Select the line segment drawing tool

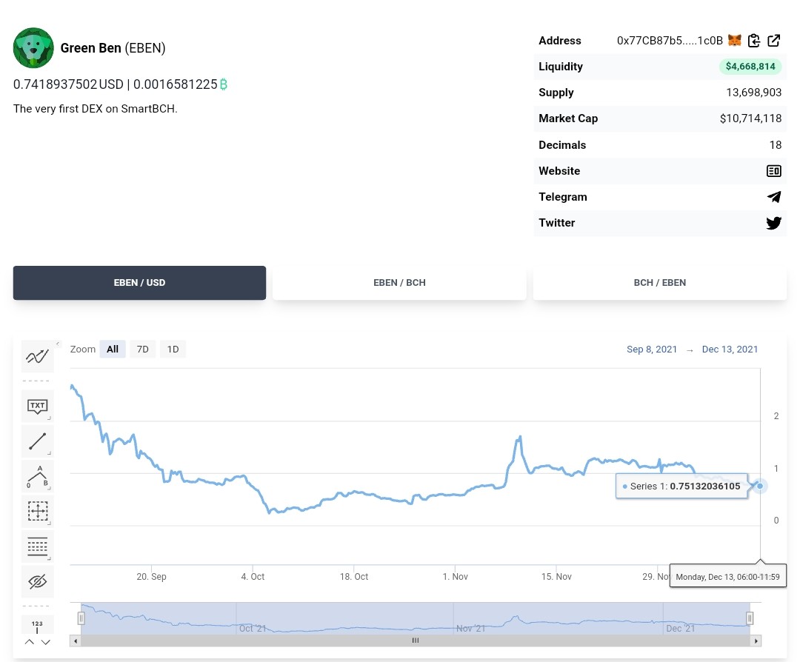37,441
